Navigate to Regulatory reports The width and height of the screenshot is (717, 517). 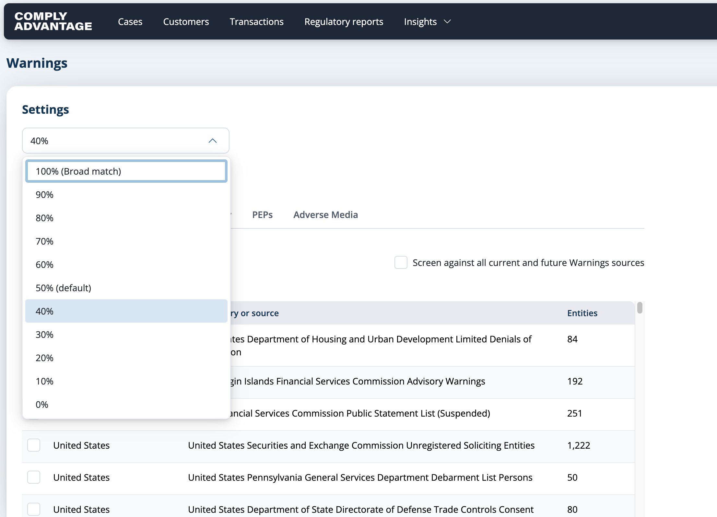(344, 22)
